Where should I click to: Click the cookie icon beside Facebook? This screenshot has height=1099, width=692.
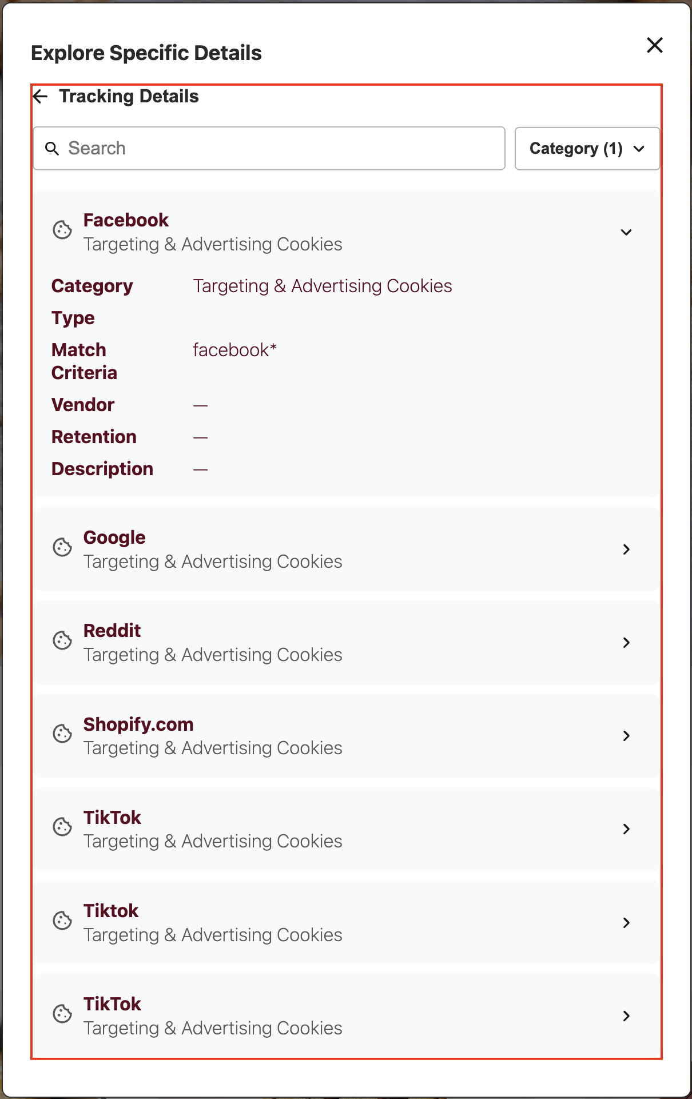[x=62, y=230]
